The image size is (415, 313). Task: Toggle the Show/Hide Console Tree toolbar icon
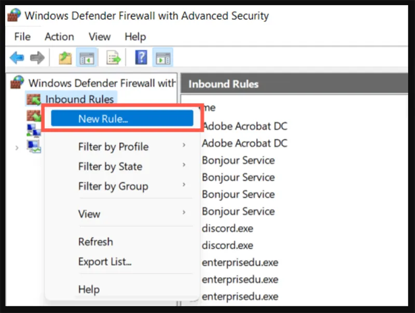[x=86, y=58]
